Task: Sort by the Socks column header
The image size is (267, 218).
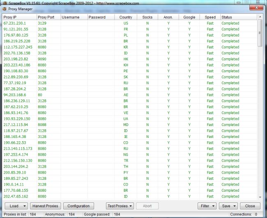Action: pos(147,17)
